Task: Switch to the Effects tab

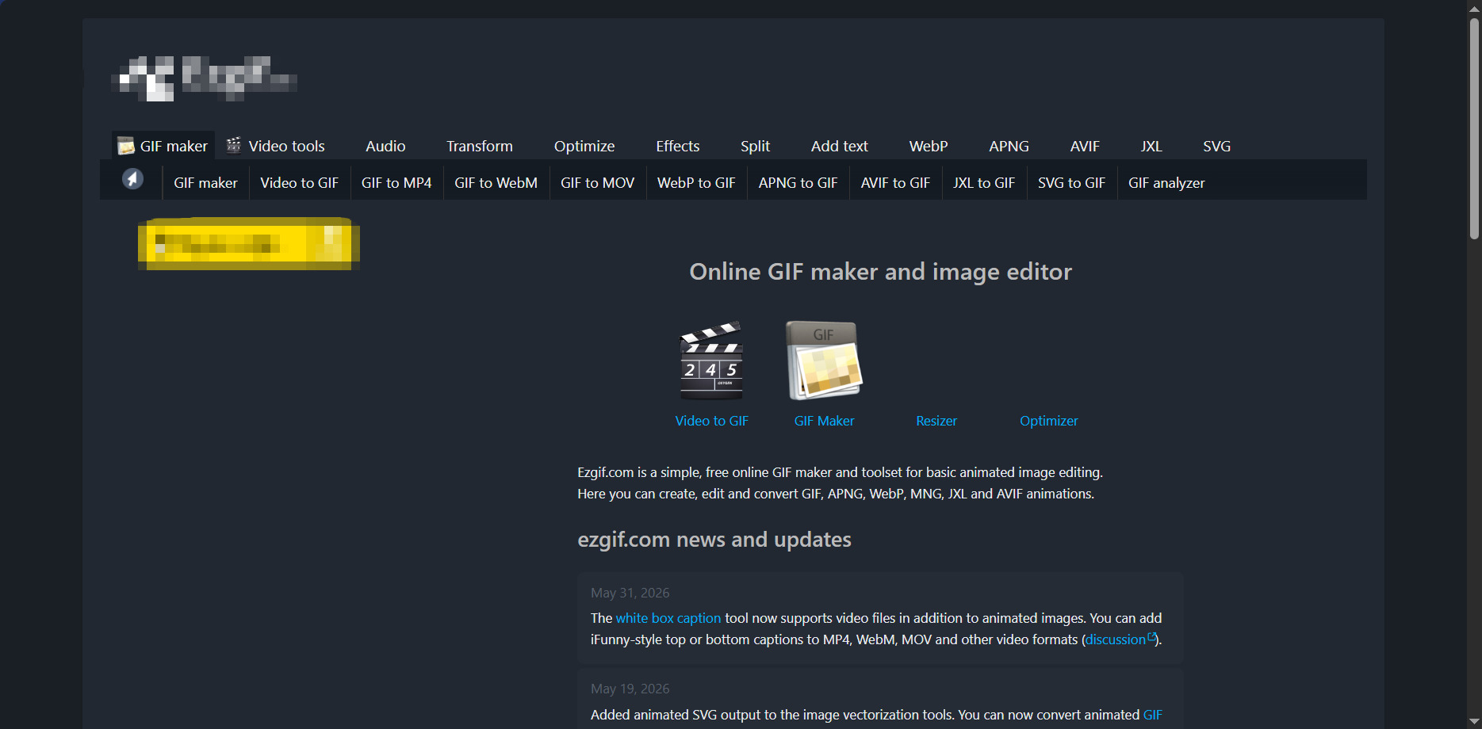Action: (x=678, y=146)
